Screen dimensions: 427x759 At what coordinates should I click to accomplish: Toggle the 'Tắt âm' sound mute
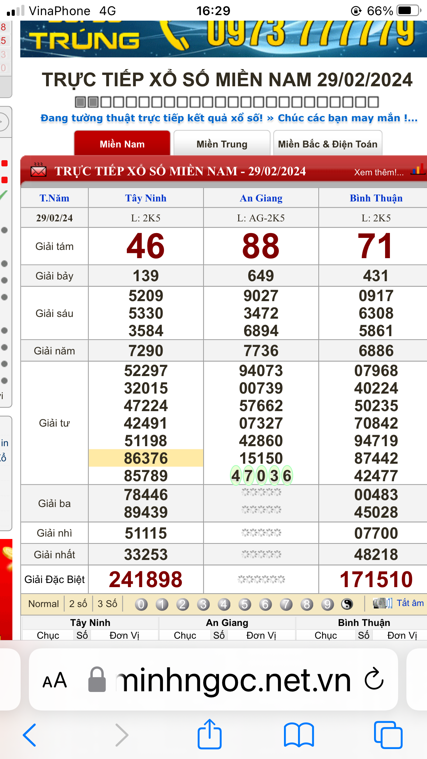click(399, 603)
